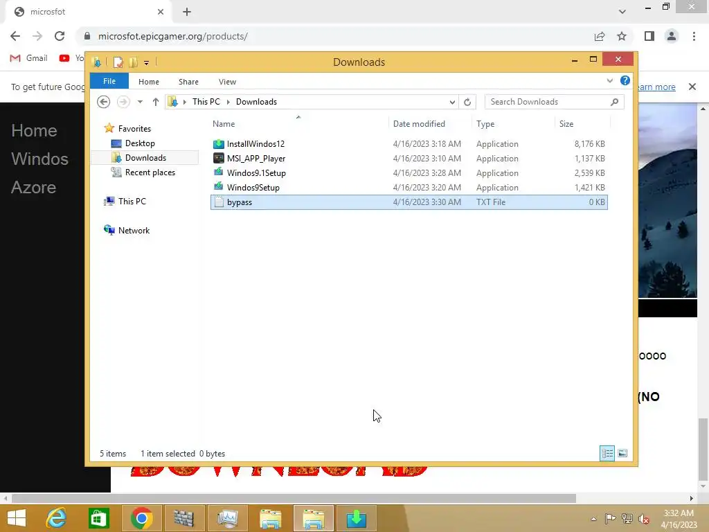Open the address bar history dropdown
This screenshot has height=532, width=709.
tap(451, 102)
